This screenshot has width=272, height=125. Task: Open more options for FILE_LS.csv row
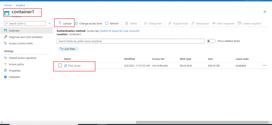pos(264,65)
